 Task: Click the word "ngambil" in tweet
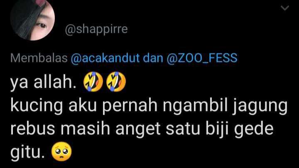click(x=195, y=106)
